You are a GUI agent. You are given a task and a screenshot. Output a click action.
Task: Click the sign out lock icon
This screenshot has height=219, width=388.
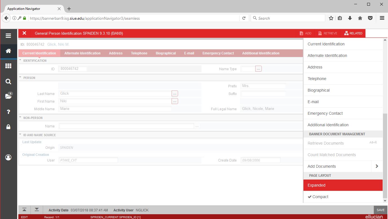pyautogui.click(x=8, y=127)
